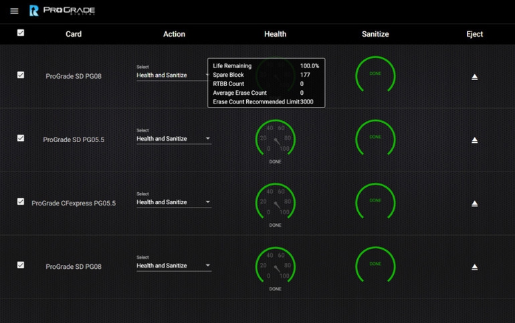Click the sanitize DONE ring for ProGrade CFexpress PG05.5

[375, 202]
